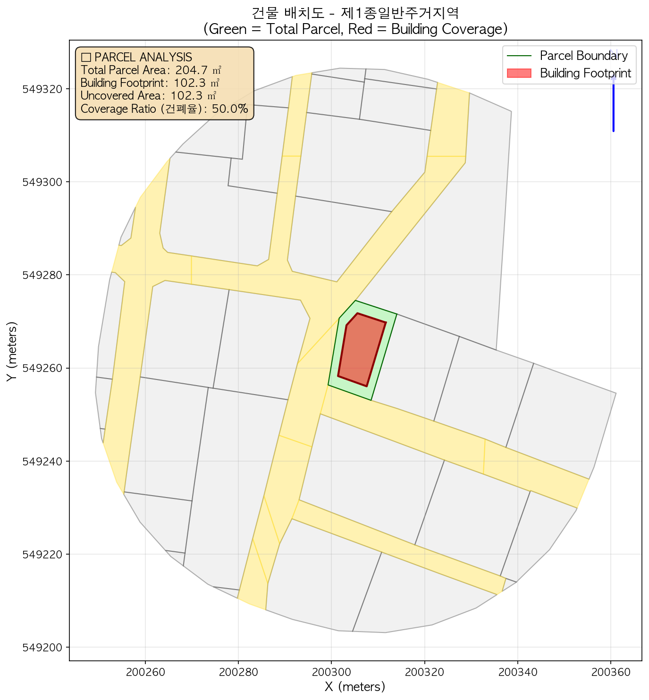Click the X (meters) axis label

pyautogui.click(x=355, y=686)
